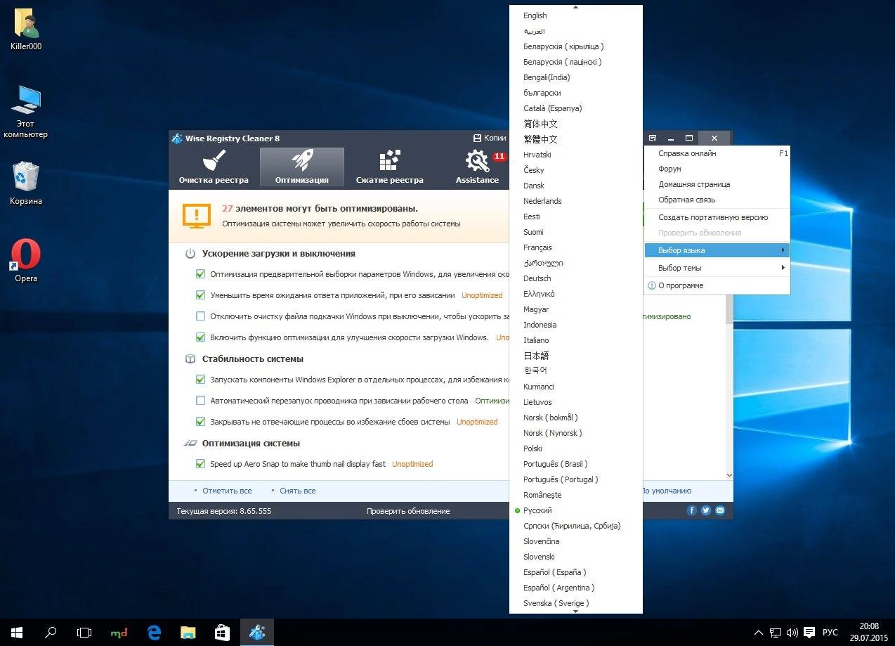This screenshot has height=646, width=895.
Task: Choose Обратная связь menu item
Action: pos(717,200)
